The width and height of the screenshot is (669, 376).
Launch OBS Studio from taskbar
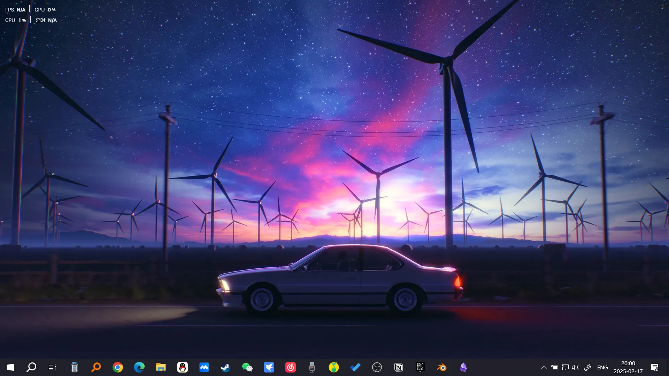click(377, 367)
